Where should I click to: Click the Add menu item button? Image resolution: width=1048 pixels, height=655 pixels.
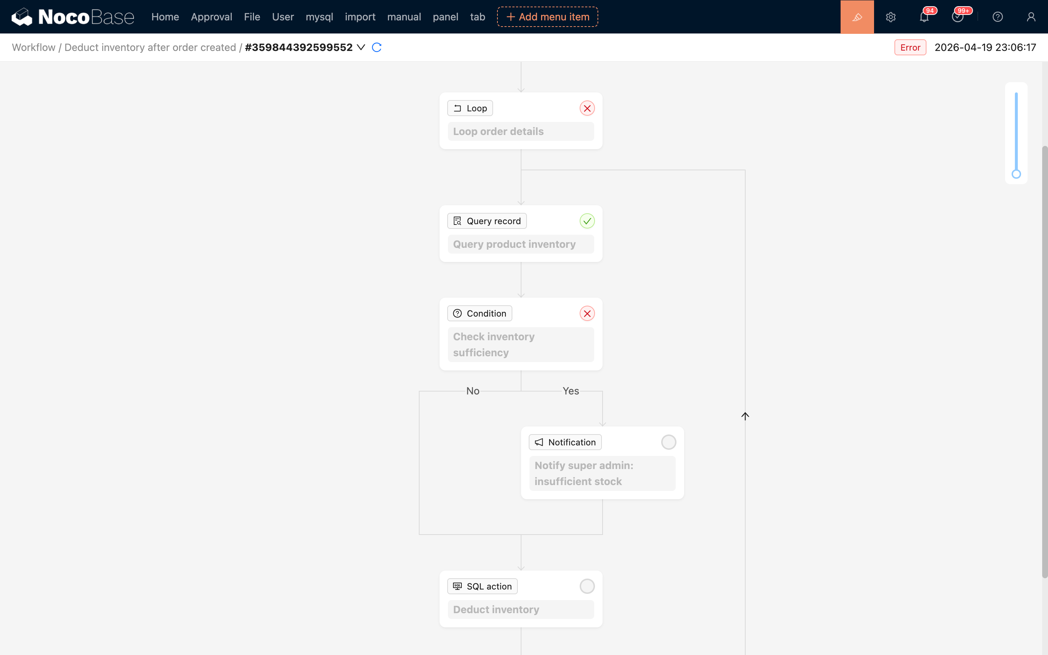coord(547,17)
